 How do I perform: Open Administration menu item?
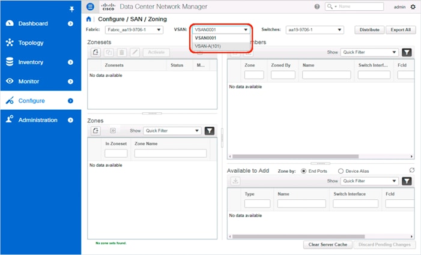tap(40, 120)
